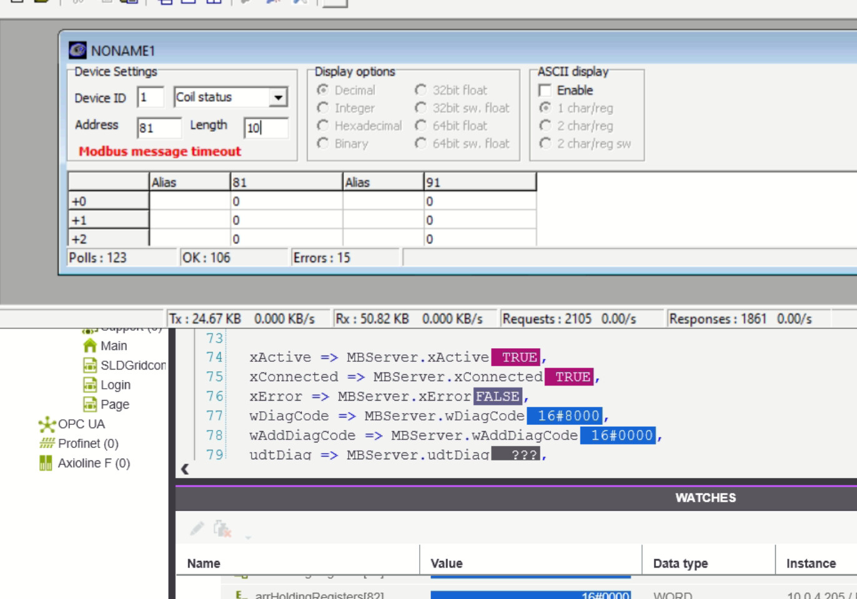
Task: Open the Coil status dropdown
Action: 278,97
